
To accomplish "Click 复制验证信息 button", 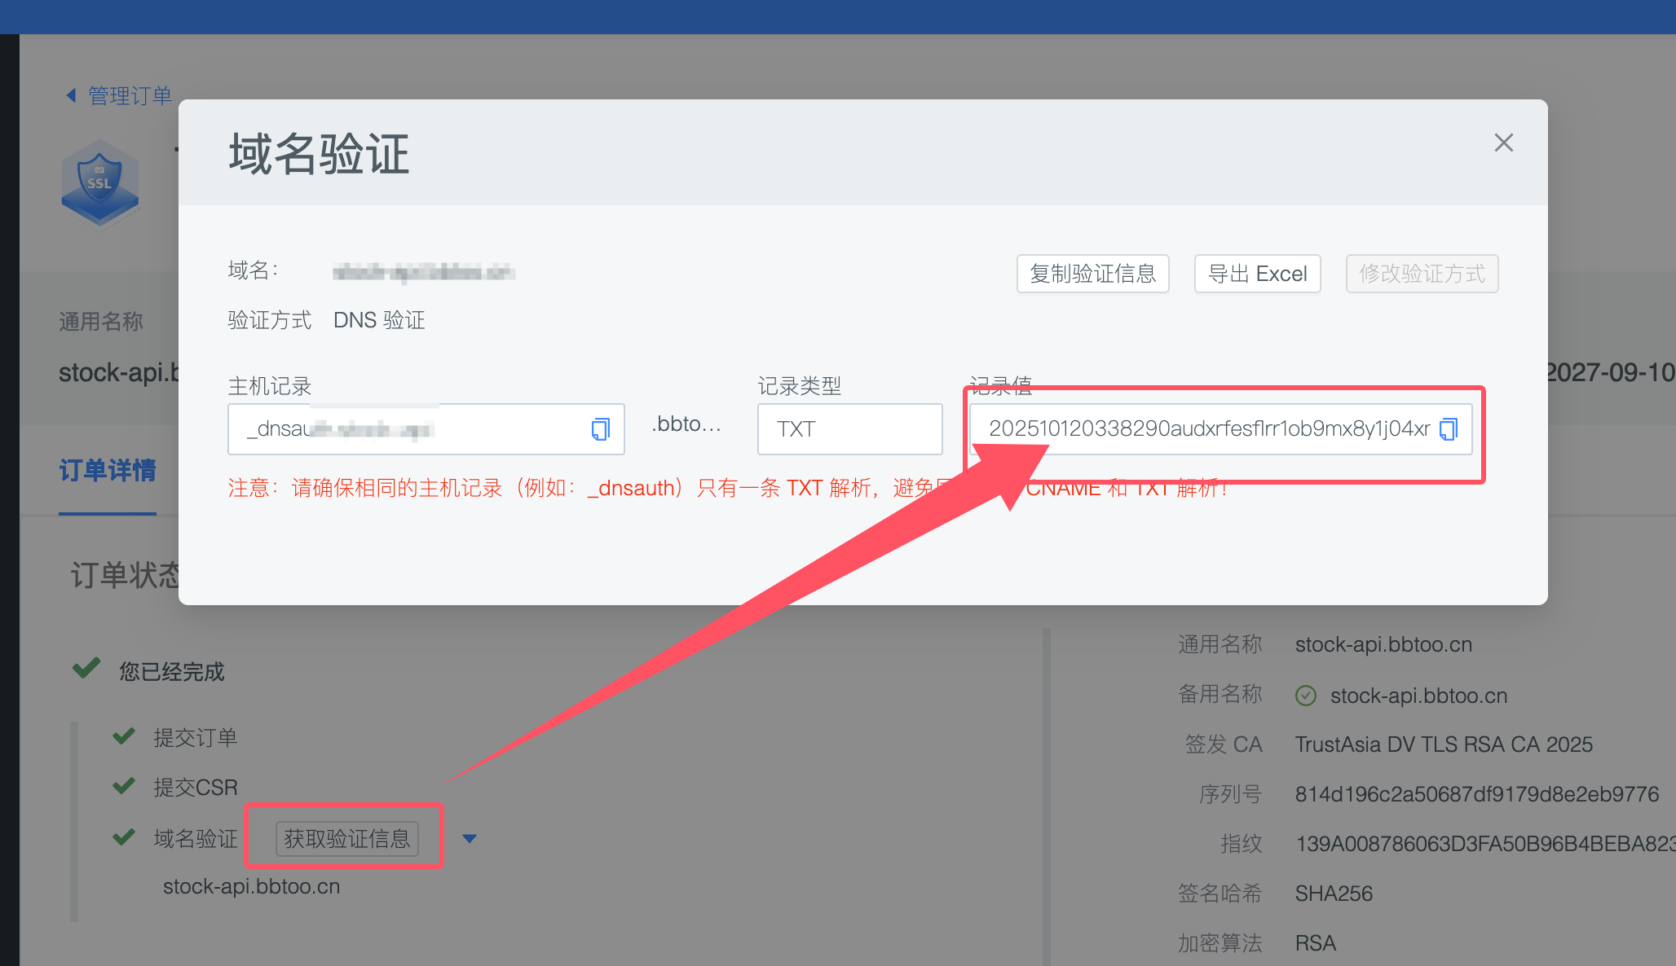I will click(1092, 274).
